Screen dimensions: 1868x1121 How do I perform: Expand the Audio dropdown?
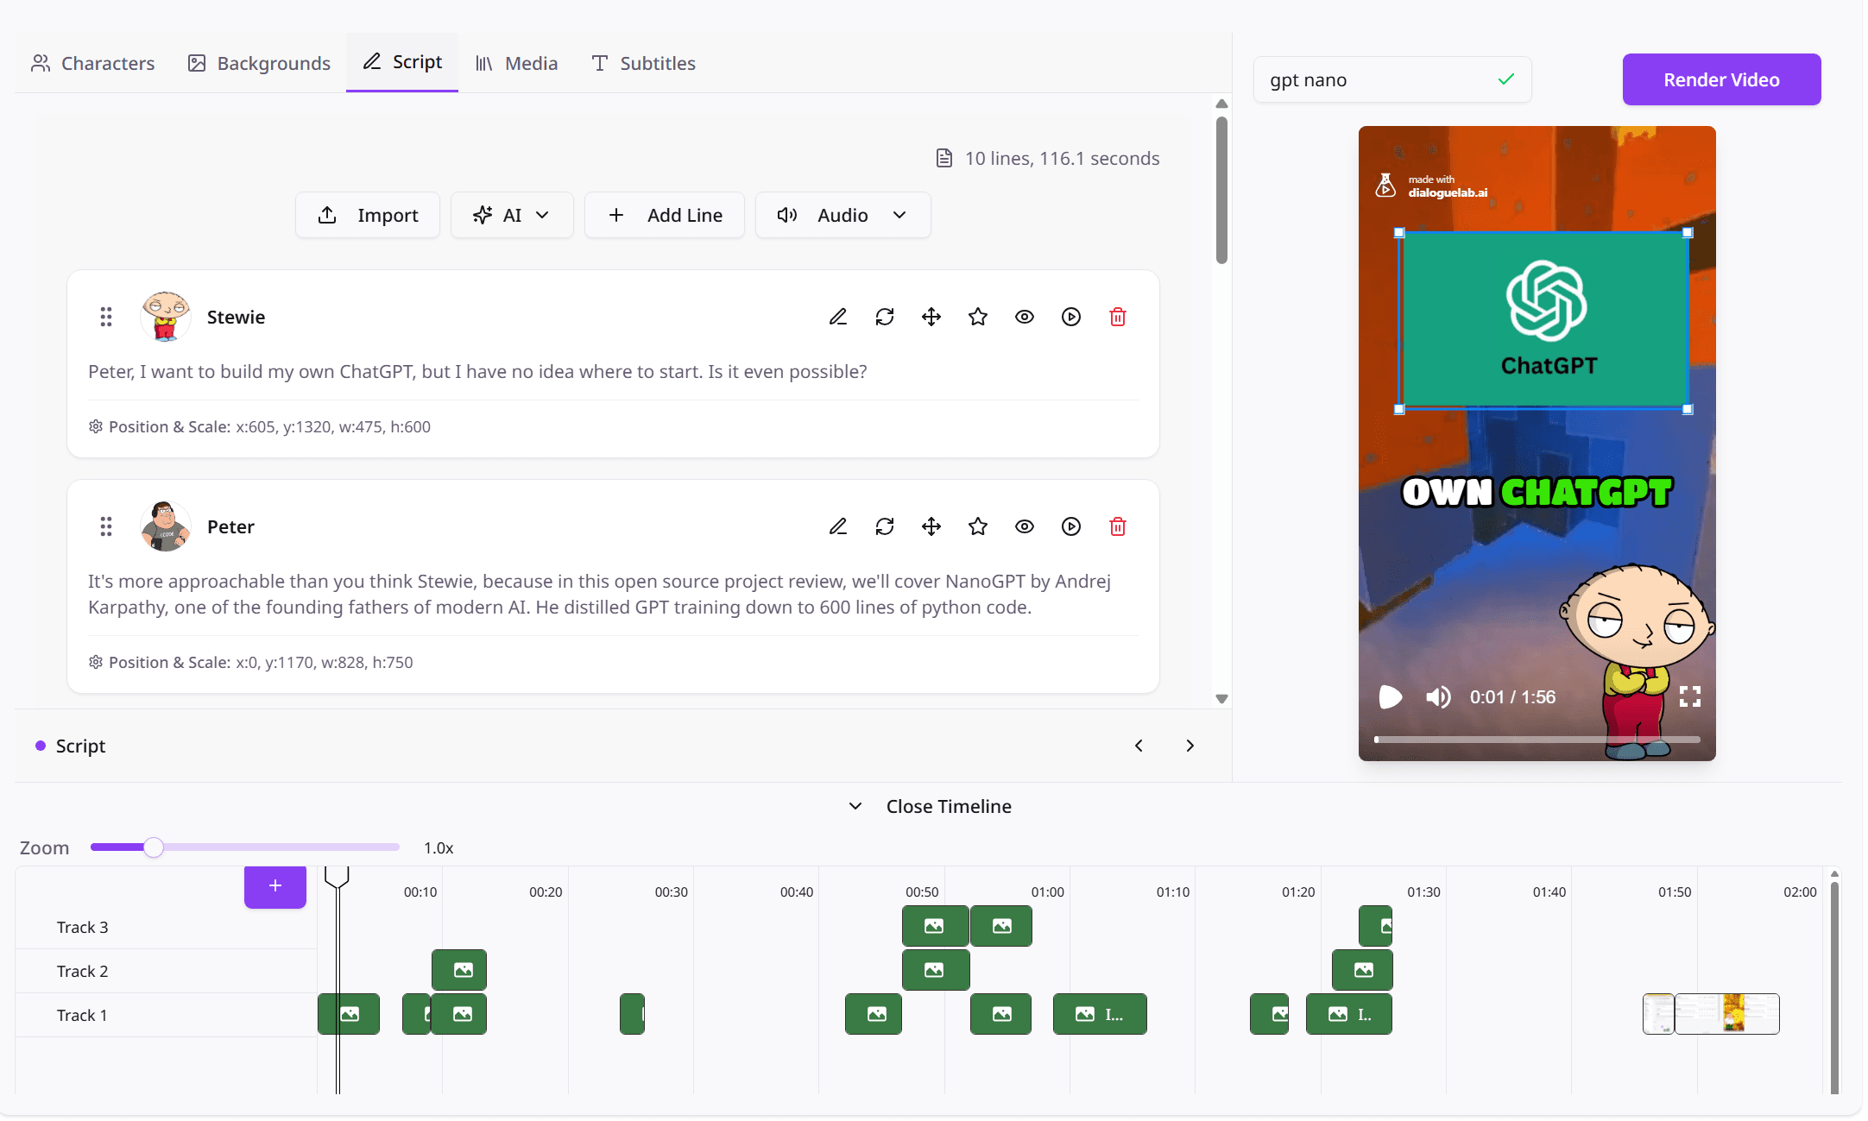click(x=842, y=215)
